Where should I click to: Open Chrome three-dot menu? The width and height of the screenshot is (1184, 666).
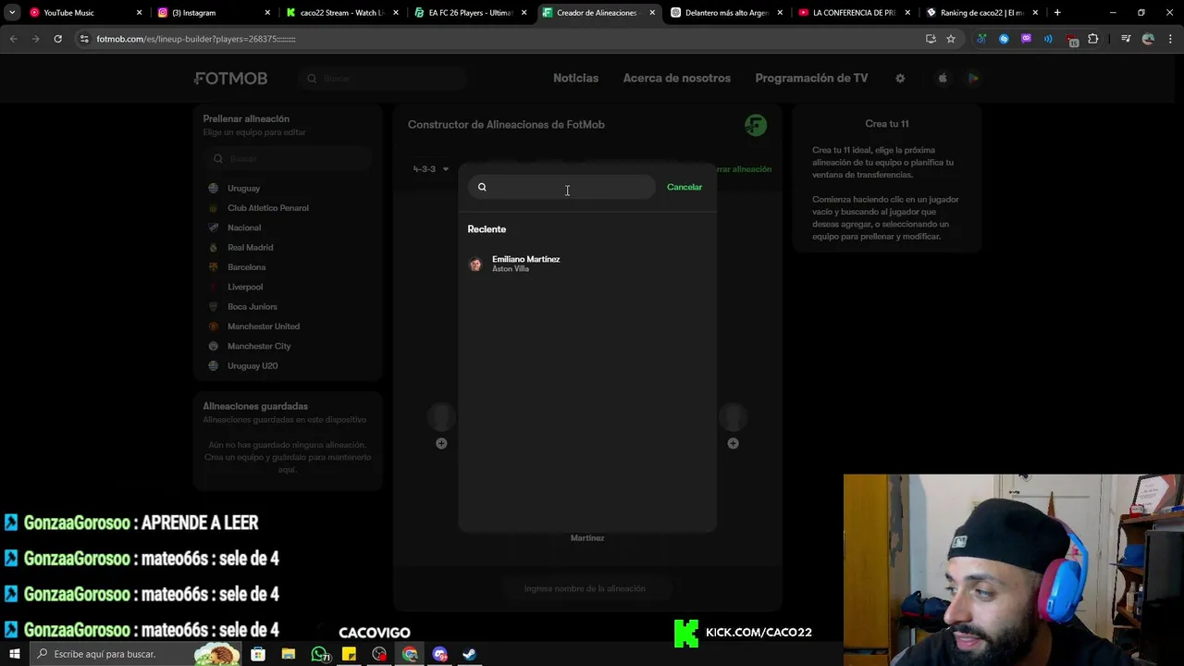1170,39
